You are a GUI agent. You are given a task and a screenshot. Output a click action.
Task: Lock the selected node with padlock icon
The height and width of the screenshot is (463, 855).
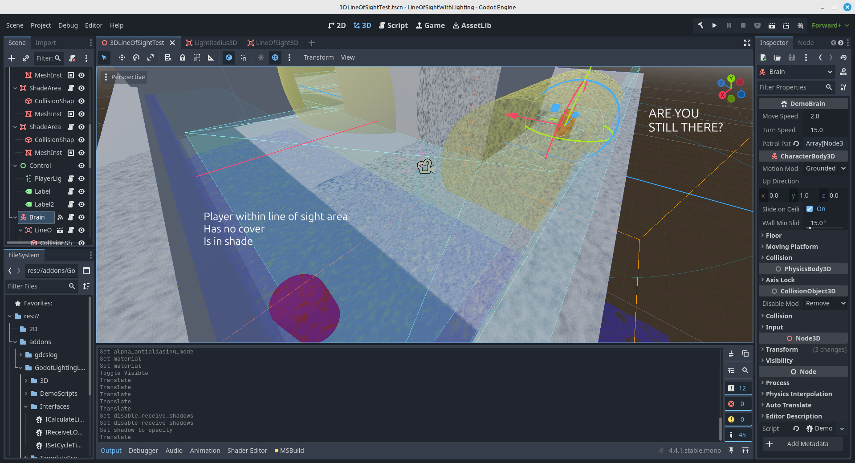click(x=183, y=57)
